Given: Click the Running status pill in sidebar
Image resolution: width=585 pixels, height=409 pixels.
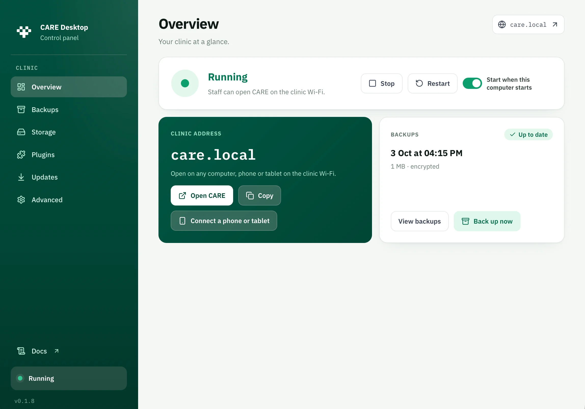Looking at the screenshot, I should [x=69, y=378].
